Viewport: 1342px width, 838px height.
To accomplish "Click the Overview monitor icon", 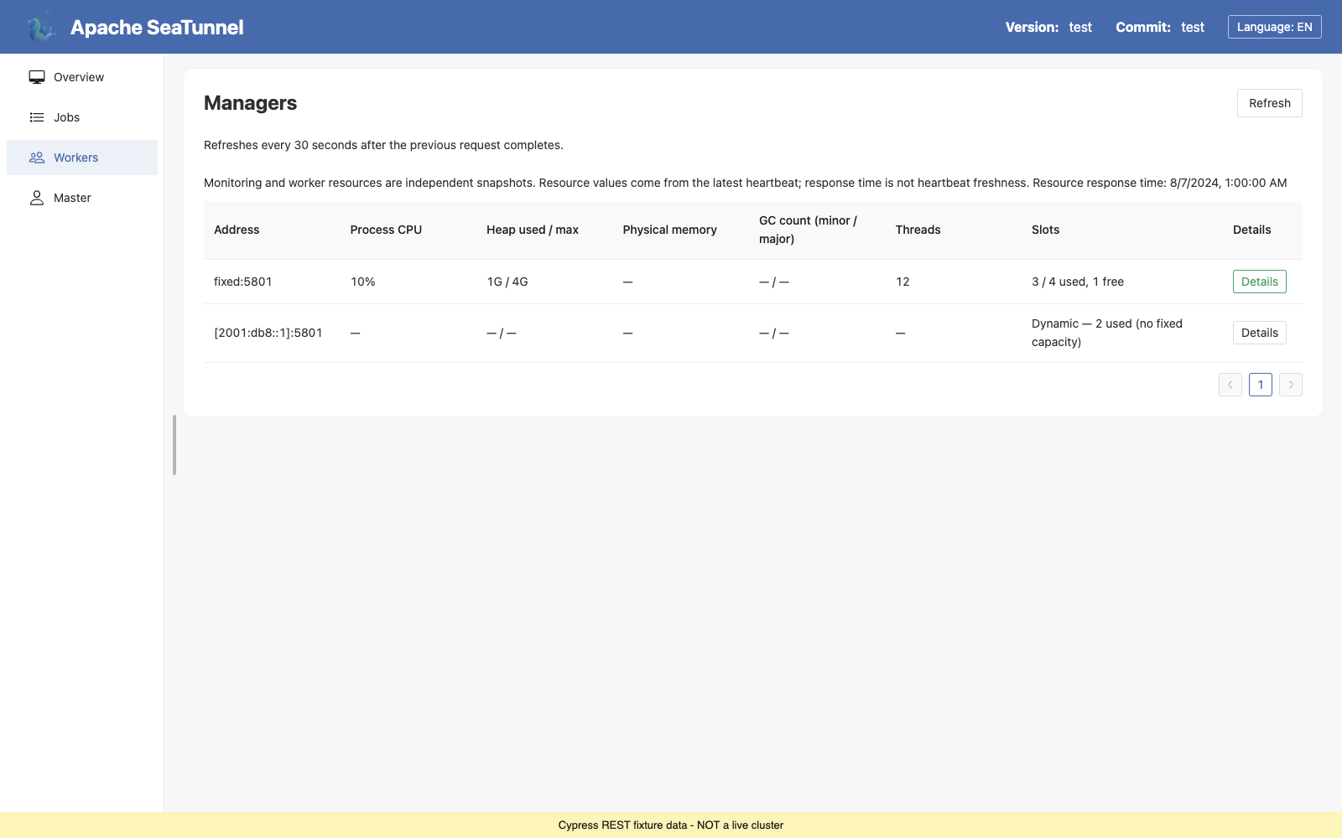I will point(37,77).
